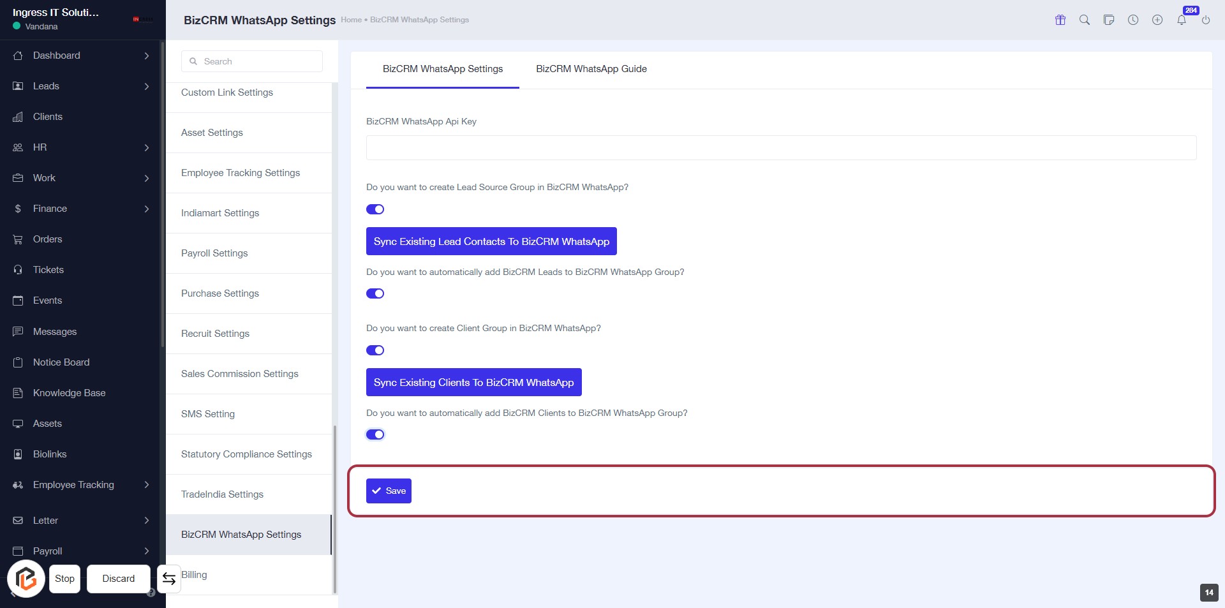Click the settings list vertical scrollbar
The height and width of the screenshot is (608, 1225).
(x=335, y=509)
